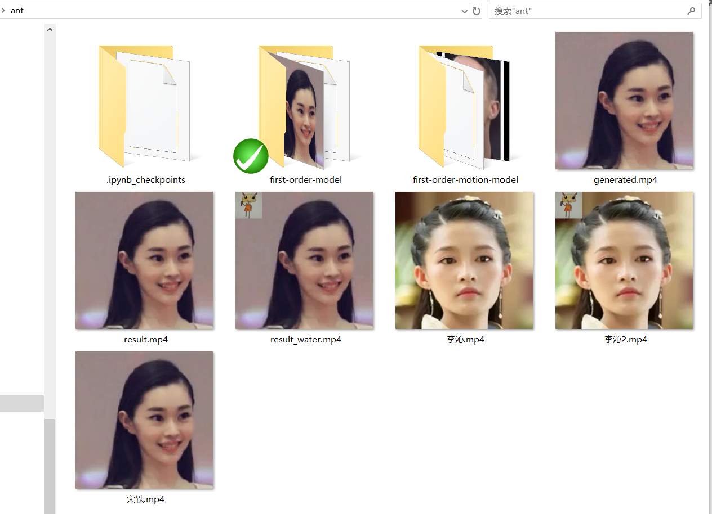Open the .ipynb_checkpoints folder icon

pos(144,106)
